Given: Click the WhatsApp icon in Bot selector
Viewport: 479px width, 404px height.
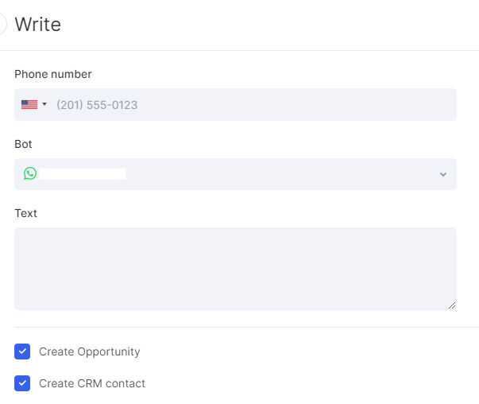Looking at the screenshot, I should pyautogui.click(x=30, y=173).
